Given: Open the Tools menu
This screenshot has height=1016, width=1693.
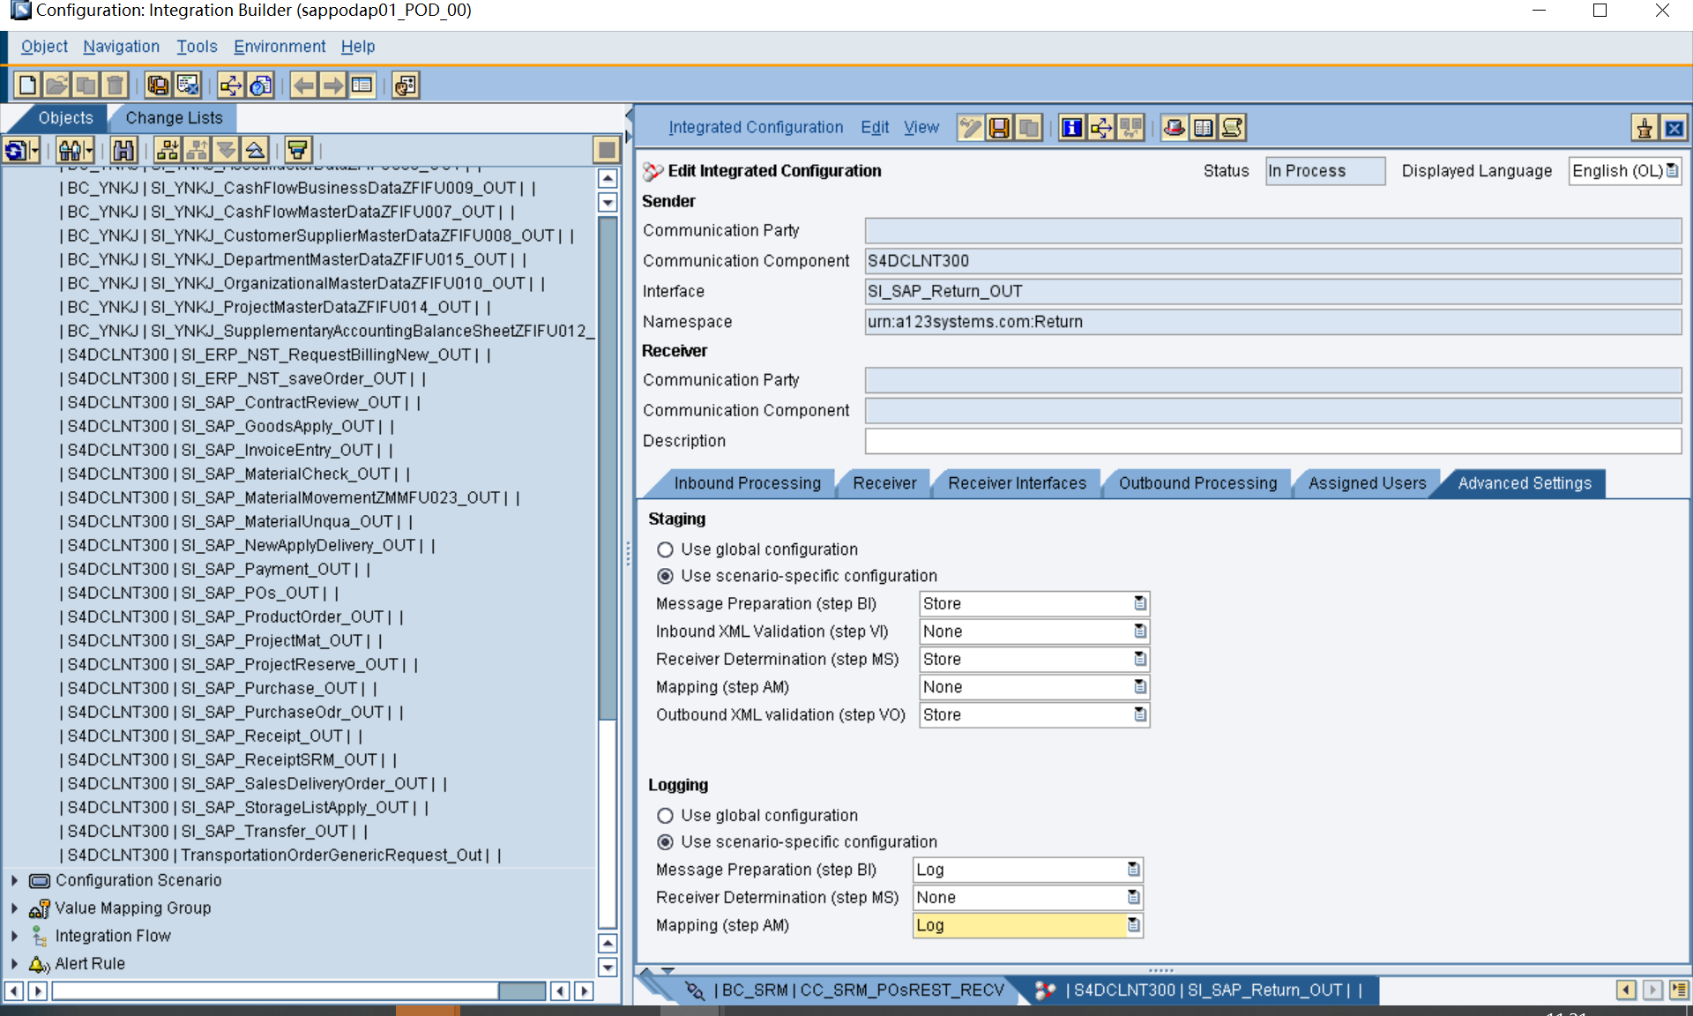Looking at the screenshot, I should pos(197,47).
